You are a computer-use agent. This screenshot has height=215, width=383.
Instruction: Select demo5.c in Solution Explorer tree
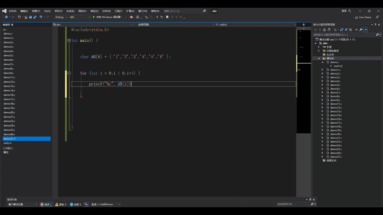(x=335, y=85)
